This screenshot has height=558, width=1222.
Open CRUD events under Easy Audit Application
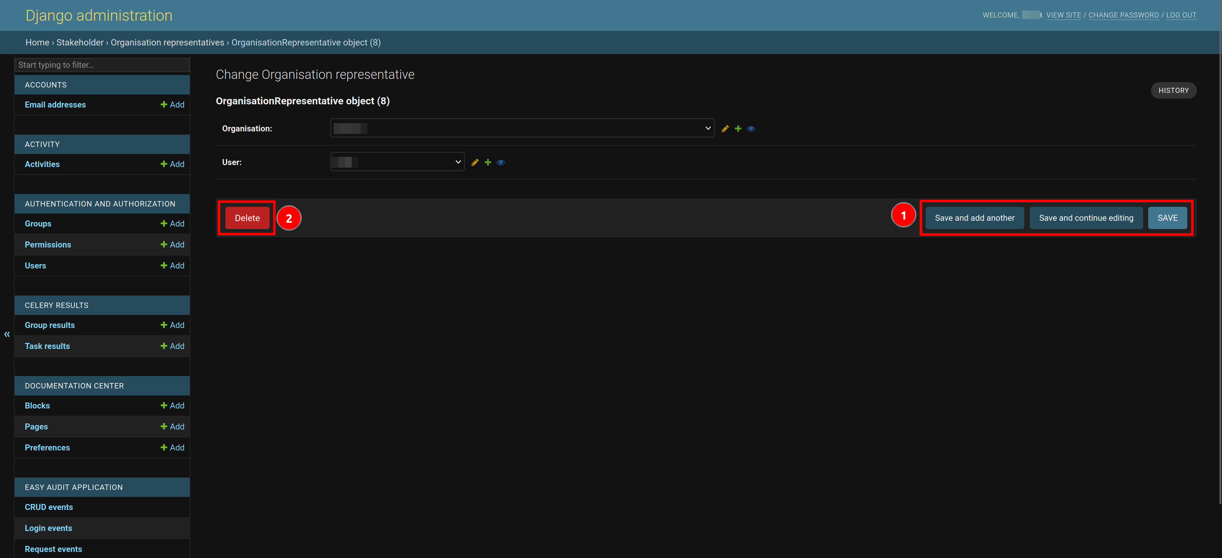pyautogui.click(x=49, y=507)
